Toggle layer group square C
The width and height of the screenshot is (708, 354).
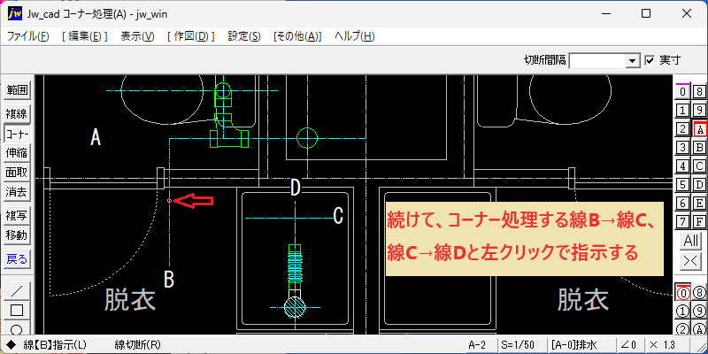(x=699, y=166)
